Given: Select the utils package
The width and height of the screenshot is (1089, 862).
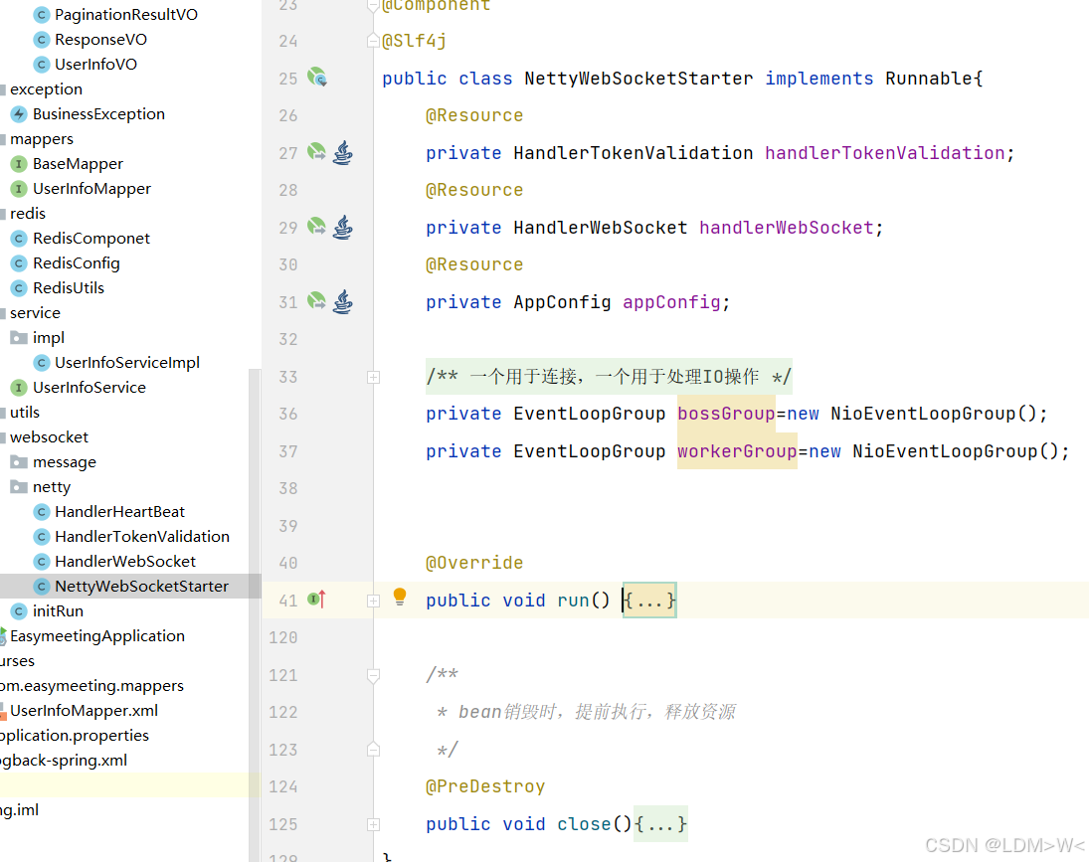Looking at the screenshot, I should (x=24, y=413).
